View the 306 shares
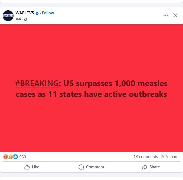 [x=171, y=157]
